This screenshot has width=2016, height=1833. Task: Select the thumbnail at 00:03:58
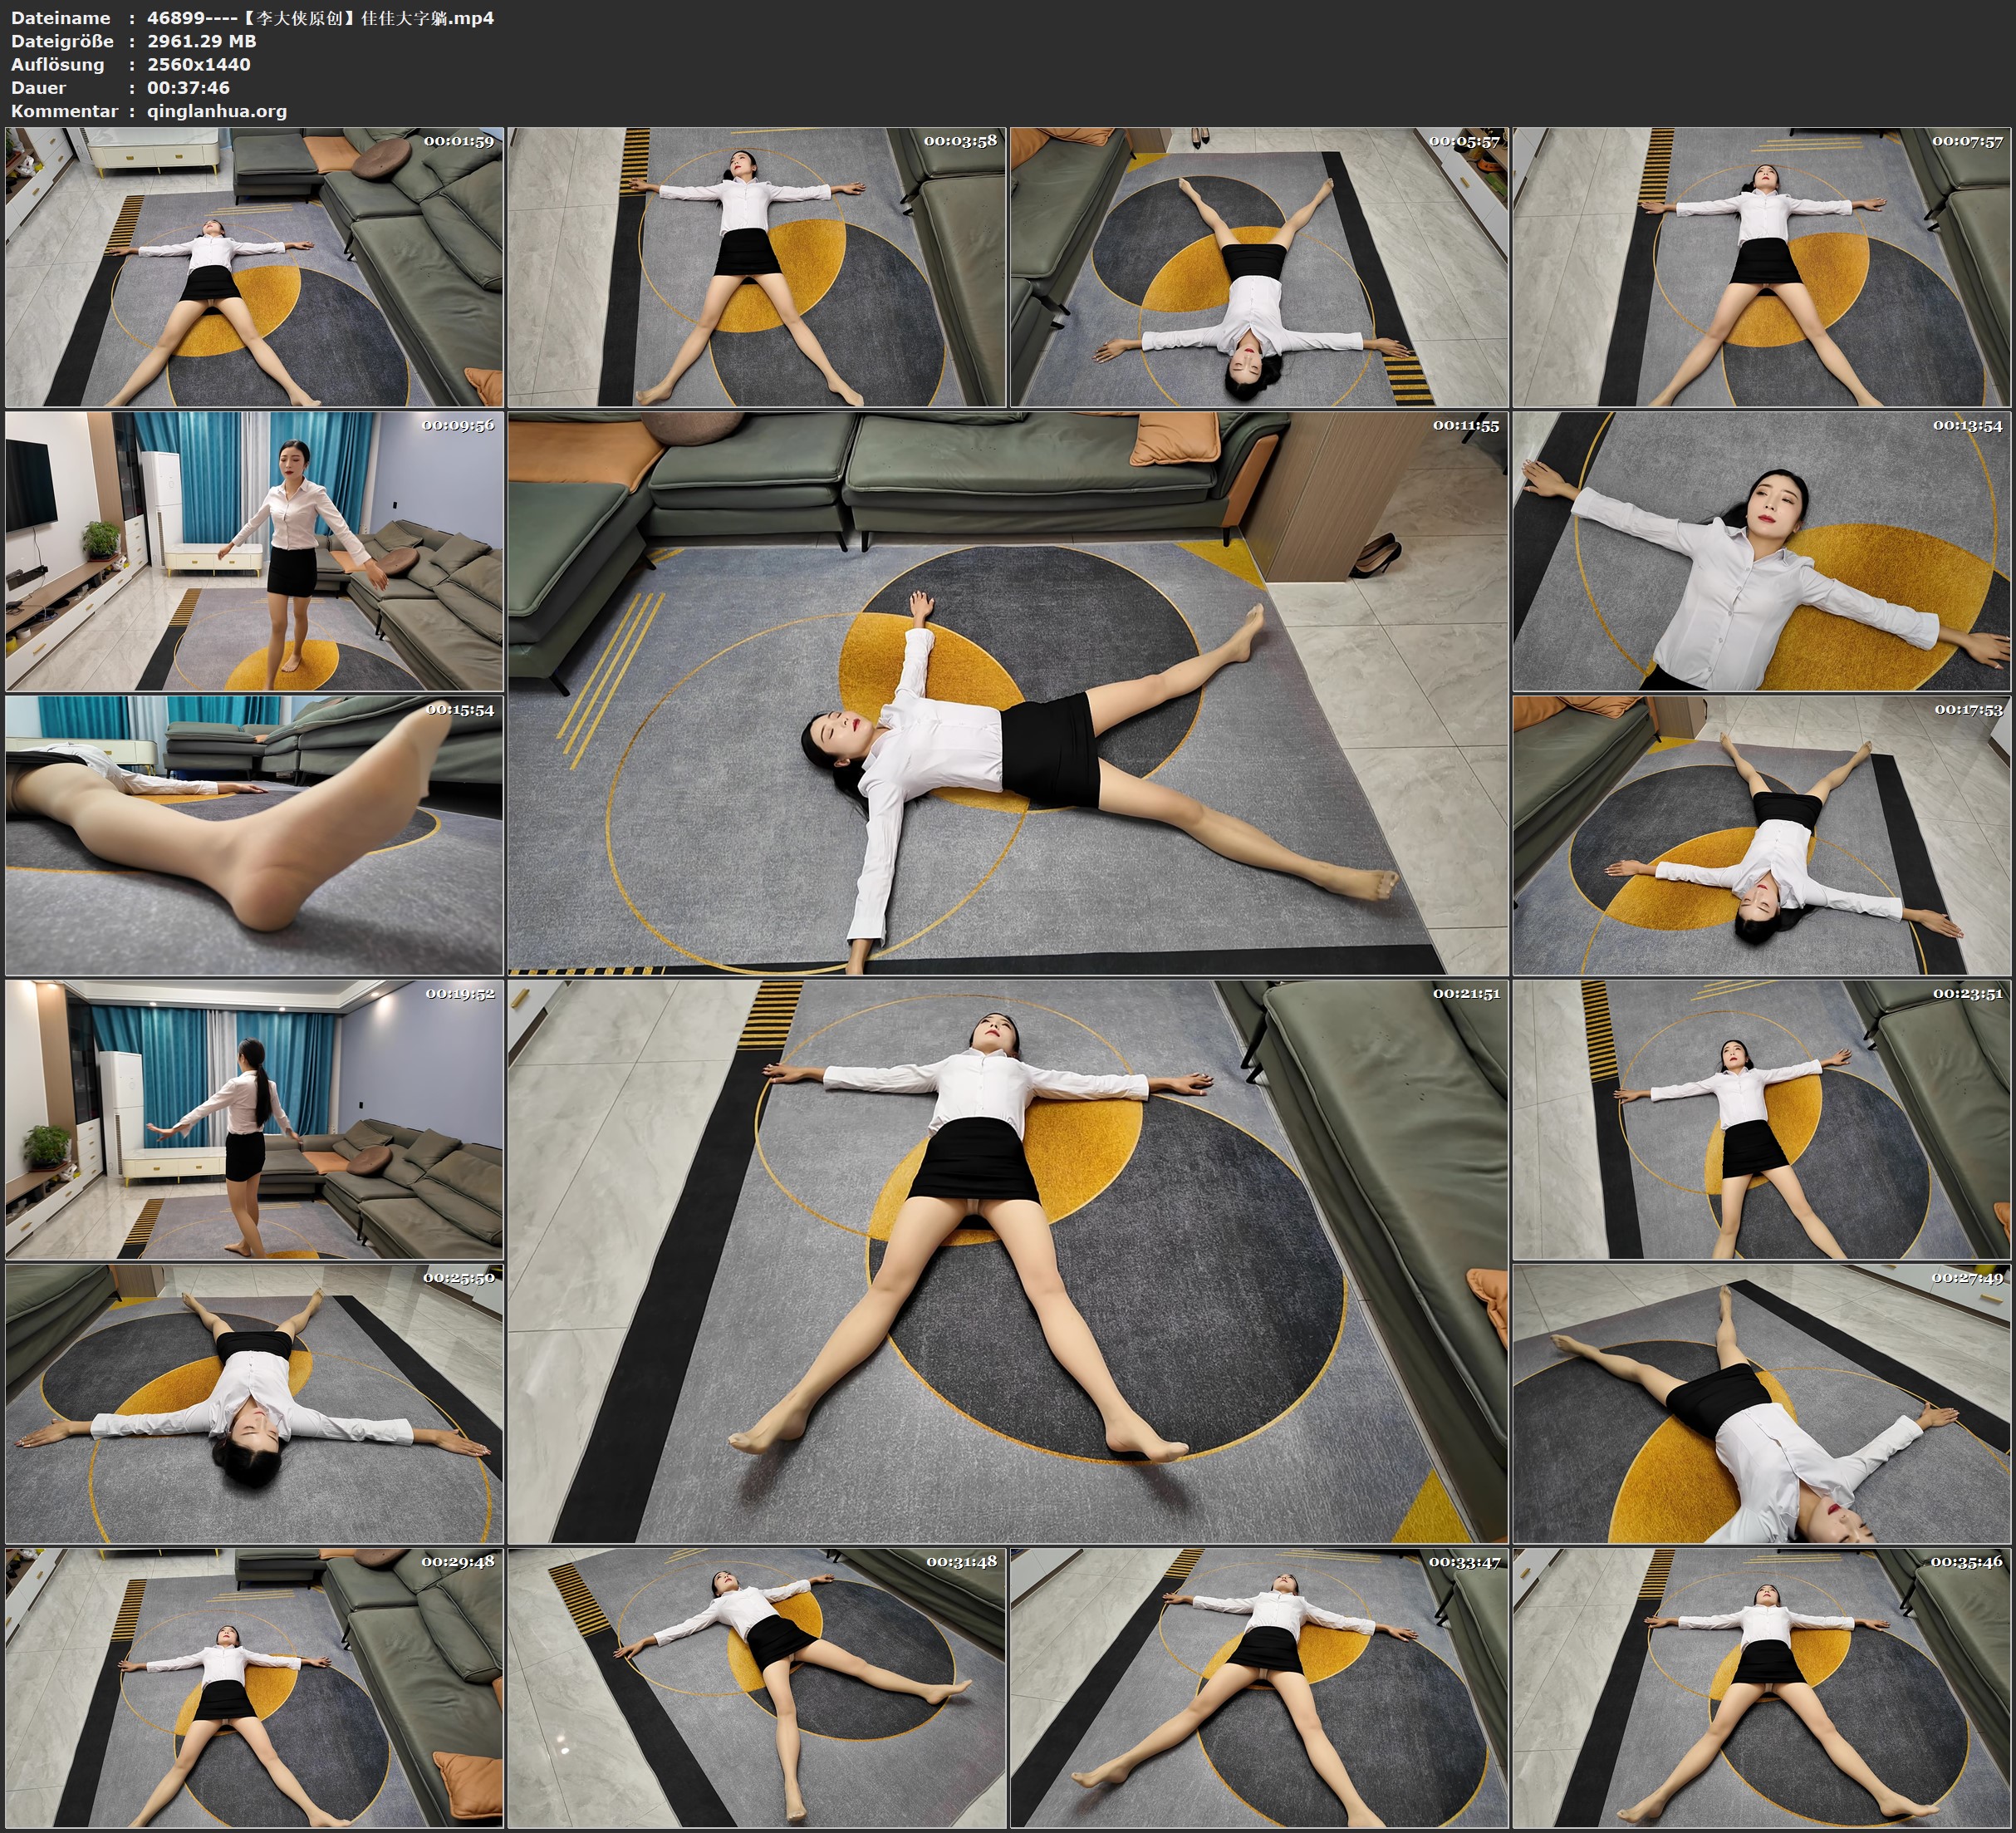[757, 268]
